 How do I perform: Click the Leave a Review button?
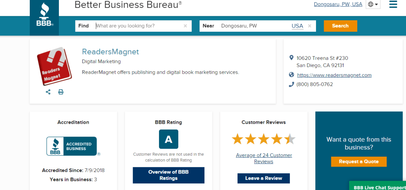pyautogui.click(x=264, y=178)
